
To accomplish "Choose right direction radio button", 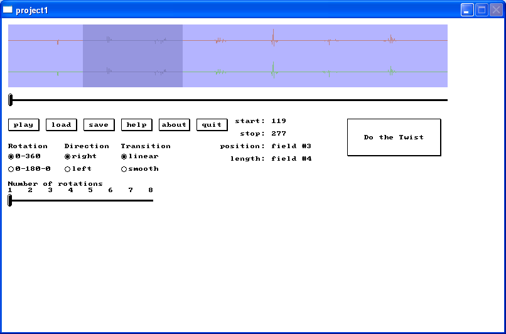I will (x=68, y=156).
